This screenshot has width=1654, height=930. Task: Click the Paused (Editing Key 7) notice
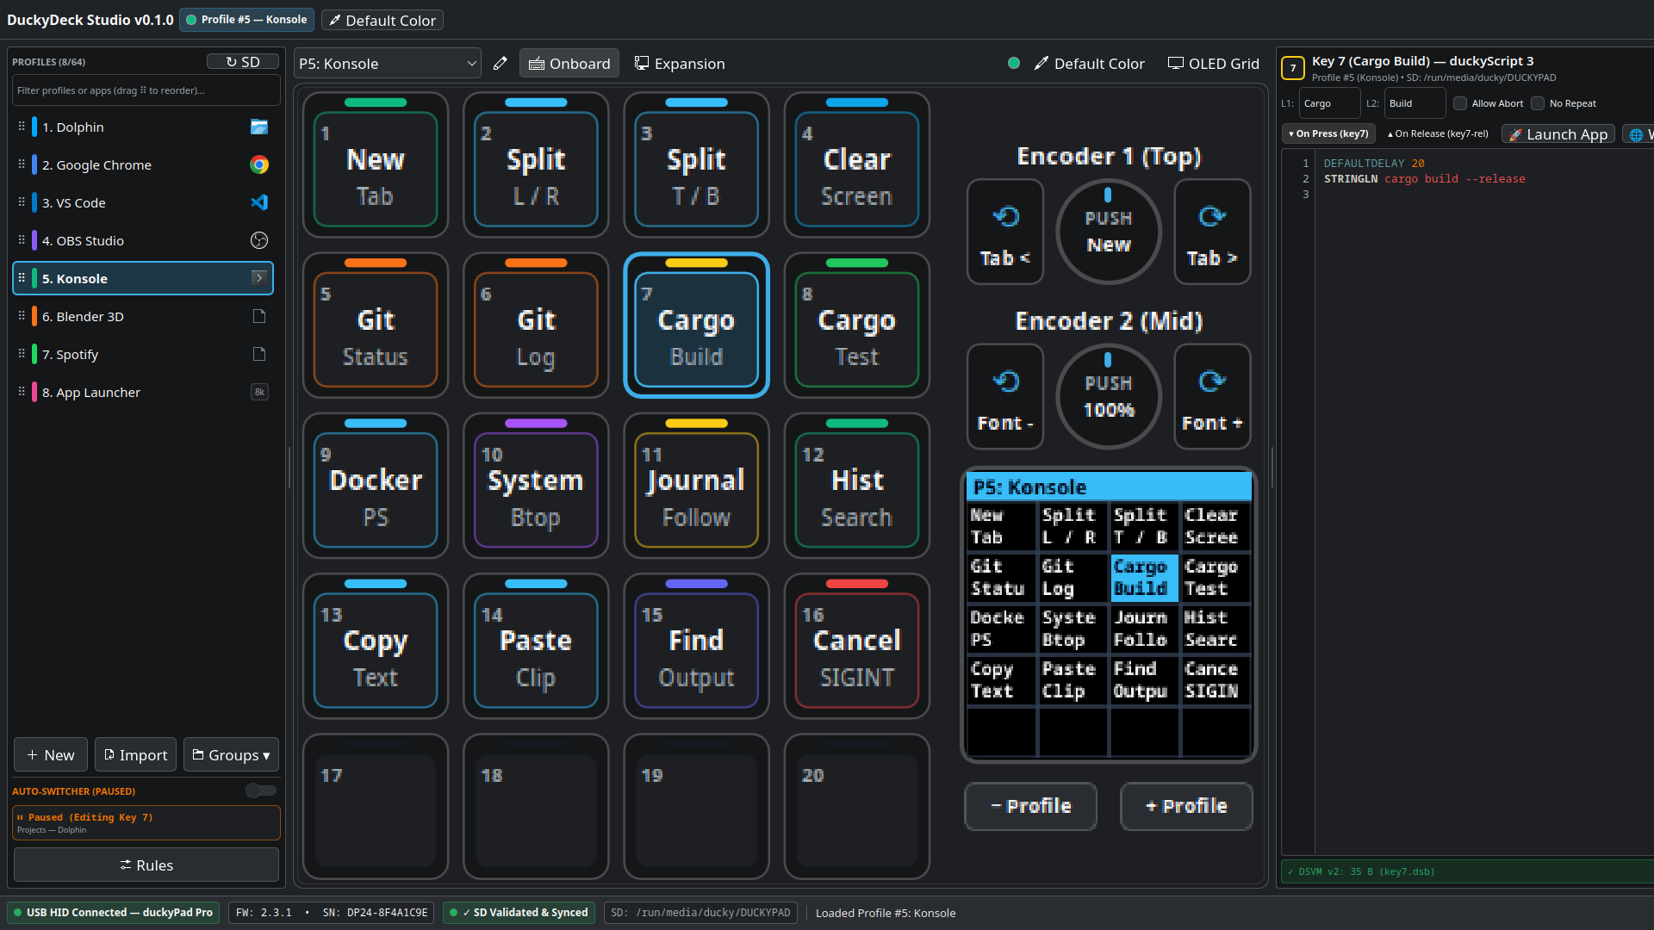point(146,822)
